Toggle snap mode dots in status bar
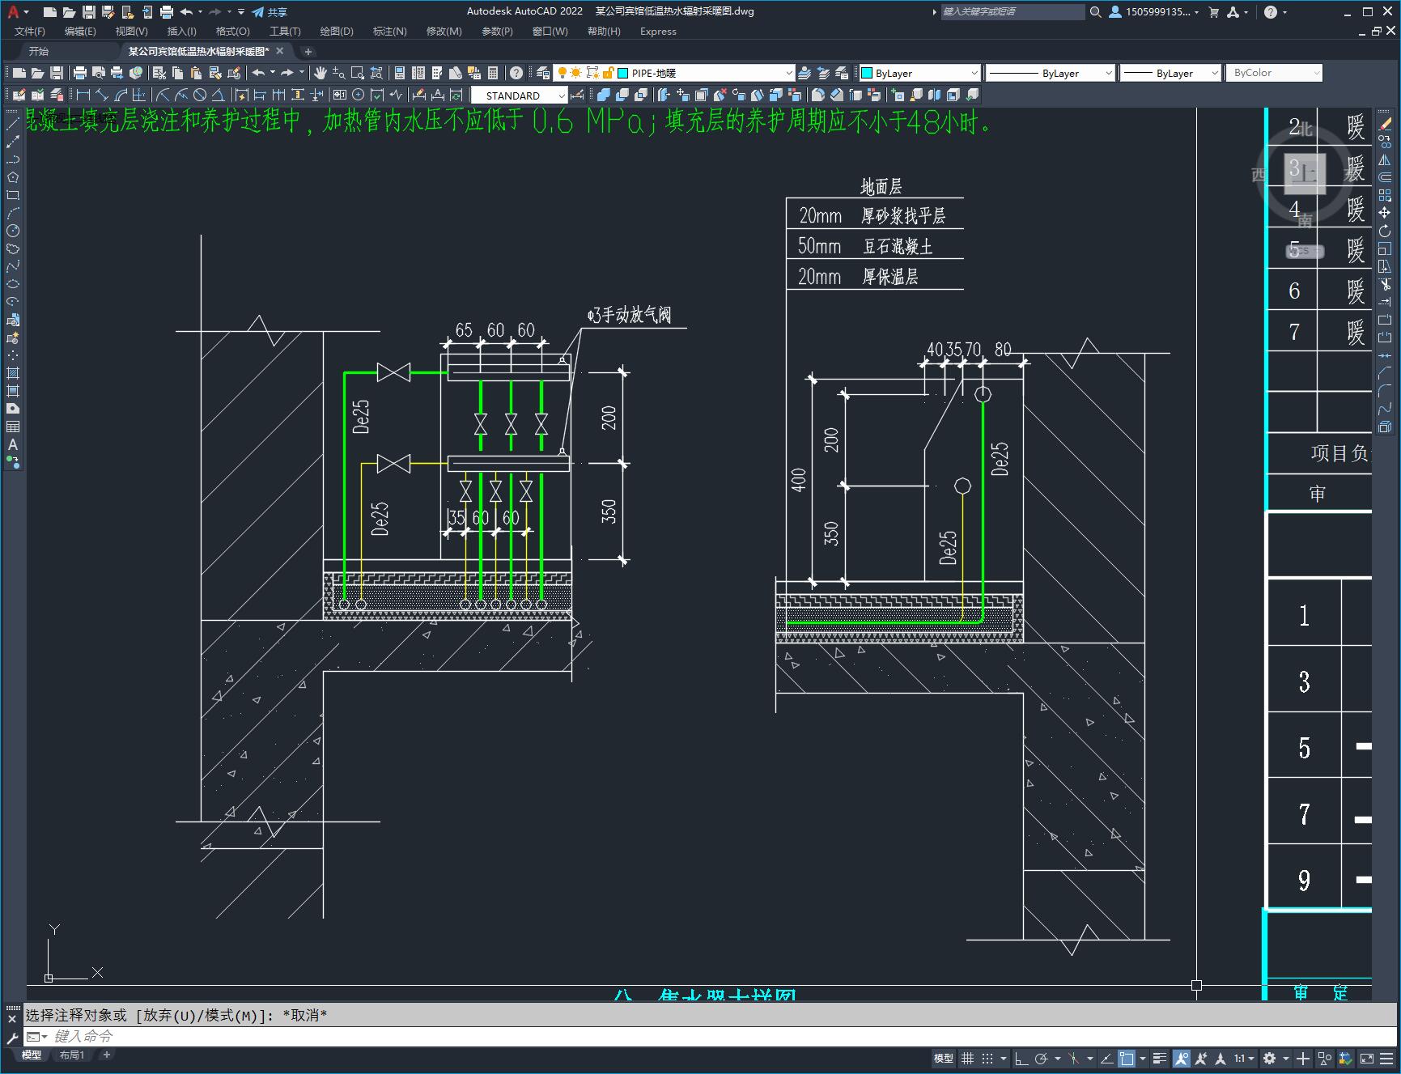 987,1058
